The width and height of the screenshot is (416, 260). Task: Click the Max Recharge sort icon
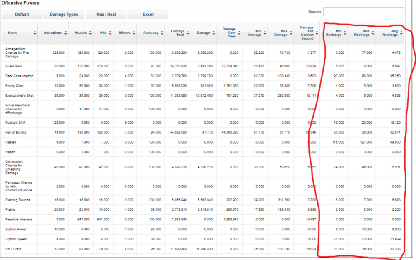coord(372,33)
